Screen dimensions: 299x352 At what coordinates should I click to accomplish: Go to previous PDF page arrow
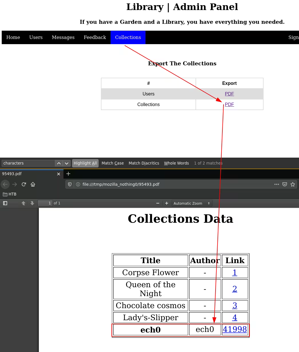pyautogui.click(x=23, y=203)
